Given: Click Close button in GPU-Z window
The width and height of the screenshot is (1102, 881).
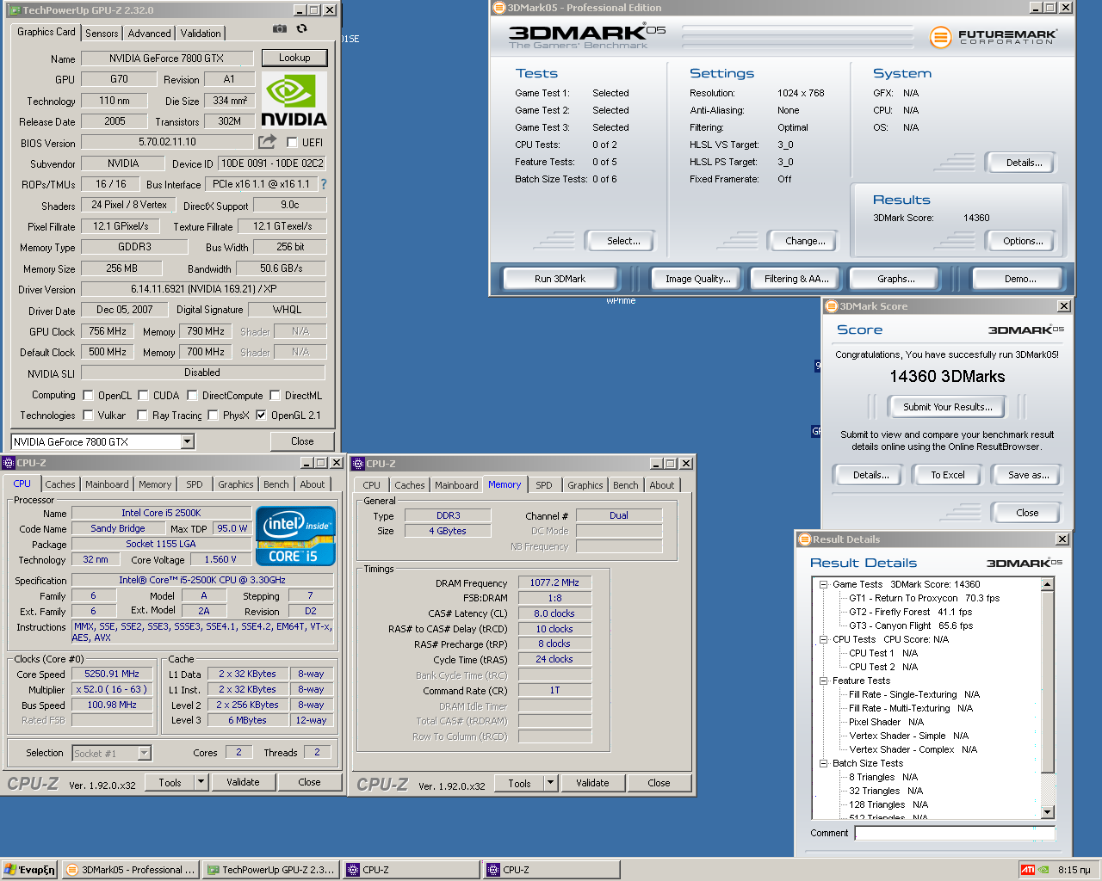Looking at the screenshot, I should pyautogui.click(x=302, y=441).
